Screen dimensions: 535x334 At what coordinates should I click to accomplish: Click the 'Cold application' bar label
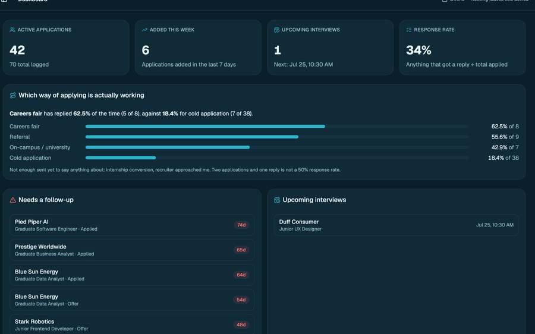[x=30, y=158]
